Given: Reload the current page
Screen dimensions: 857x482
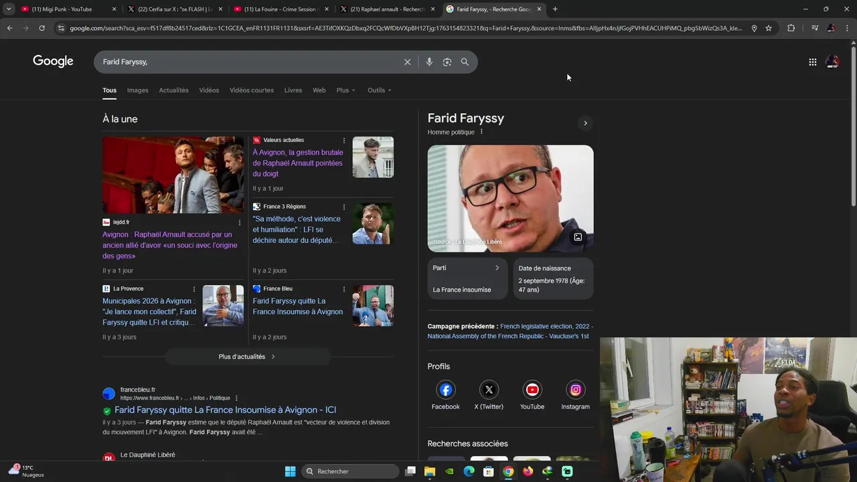Looking at the screenshot, I should pos(42,28).
